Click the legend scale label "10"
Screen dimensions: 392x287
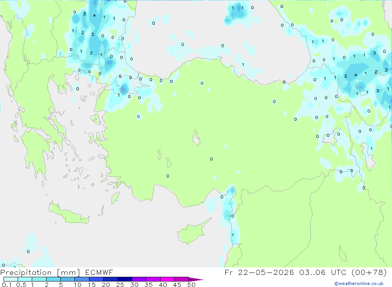point(78,285)
